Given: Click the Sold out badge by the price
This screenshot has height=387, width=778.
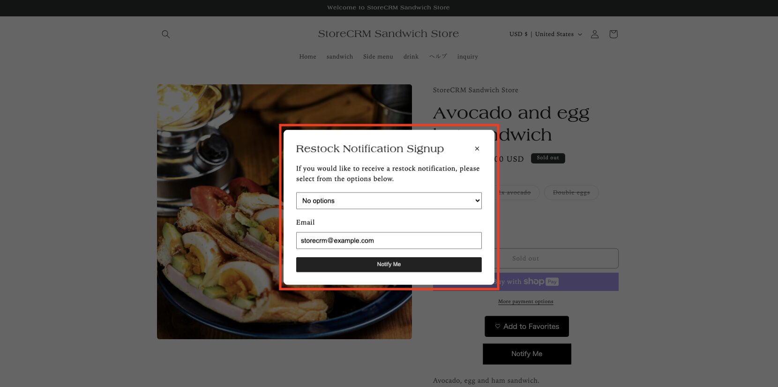Looking at the screenshot, I should point(547,158).
